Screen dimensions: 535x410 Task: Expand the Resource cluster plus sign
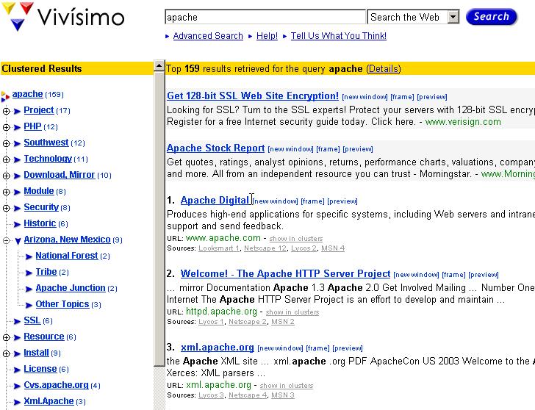point(6,338)
